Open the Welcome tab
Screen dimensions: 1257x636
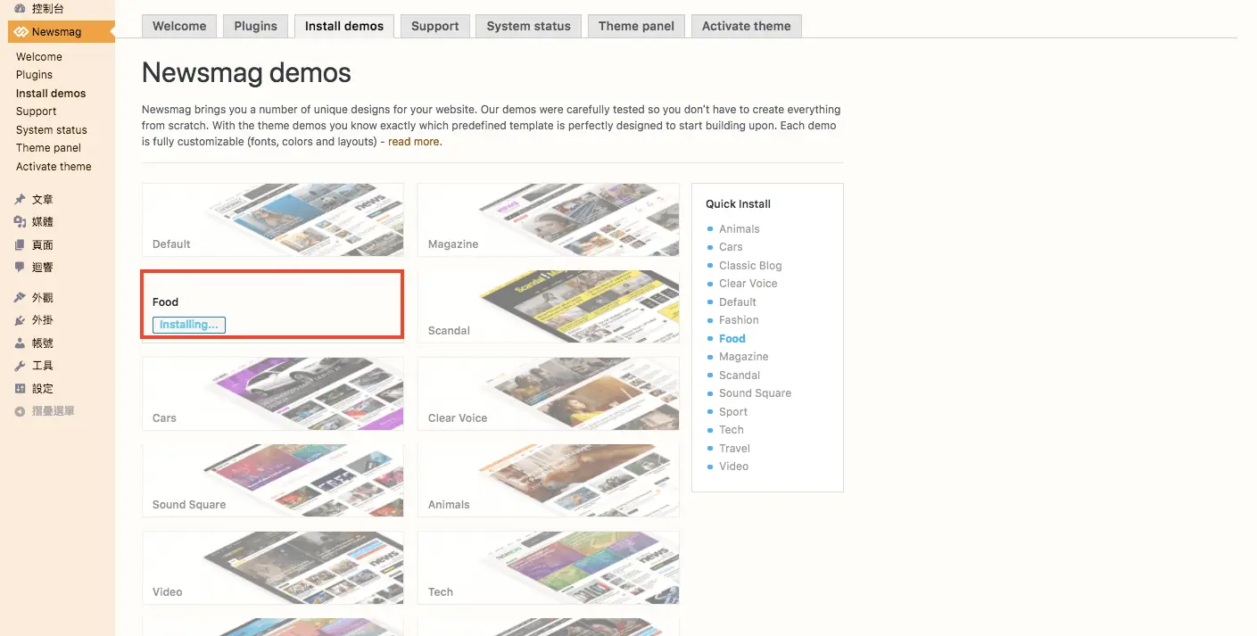[179, 26]
